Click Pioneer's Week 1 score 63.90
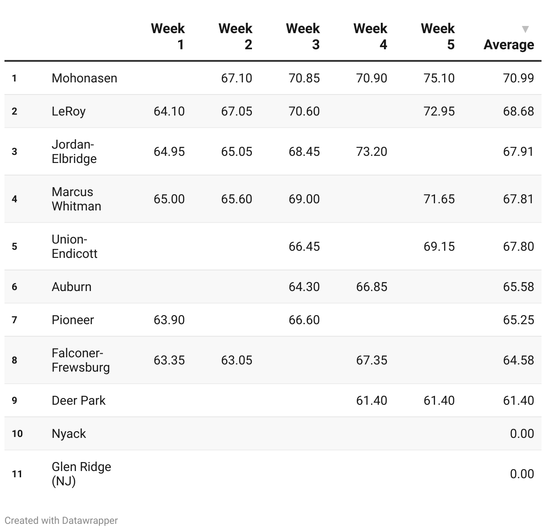546x531 pixels. [x=169, y=320]
